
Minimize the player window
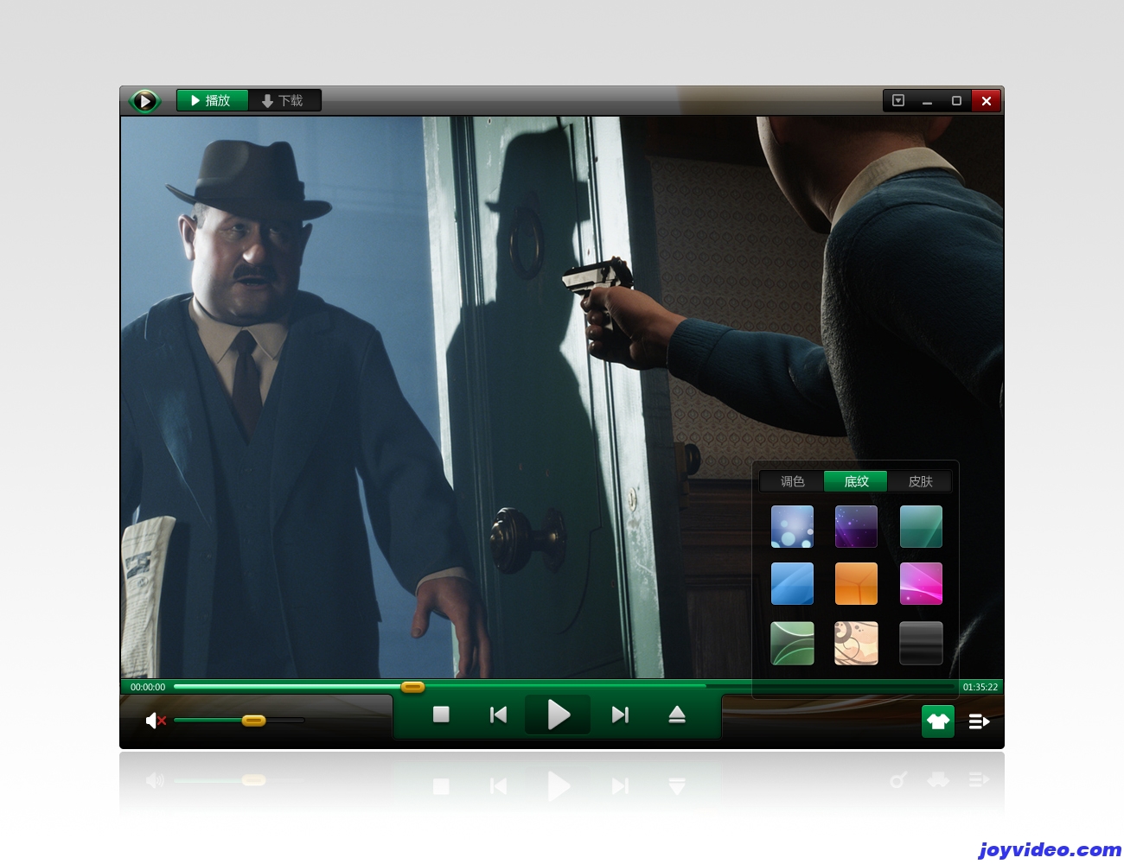pyautogui.click(x=927, y=101)
